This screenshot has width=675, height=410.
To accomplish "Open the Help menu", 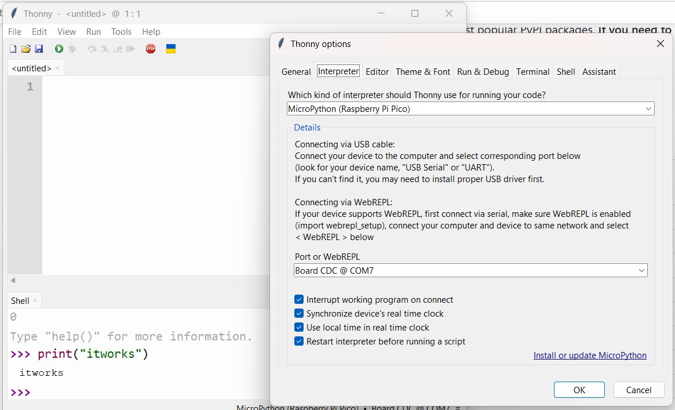I will click(151, 32).
